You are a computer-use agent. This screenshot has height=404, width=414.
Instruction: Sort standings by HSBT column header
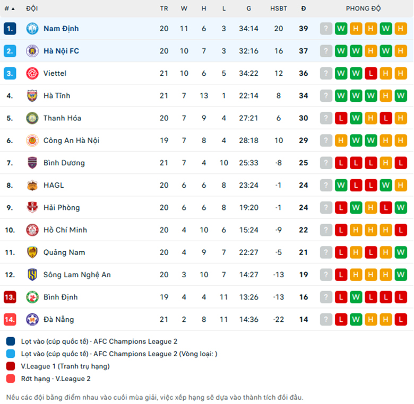point(279,8)
